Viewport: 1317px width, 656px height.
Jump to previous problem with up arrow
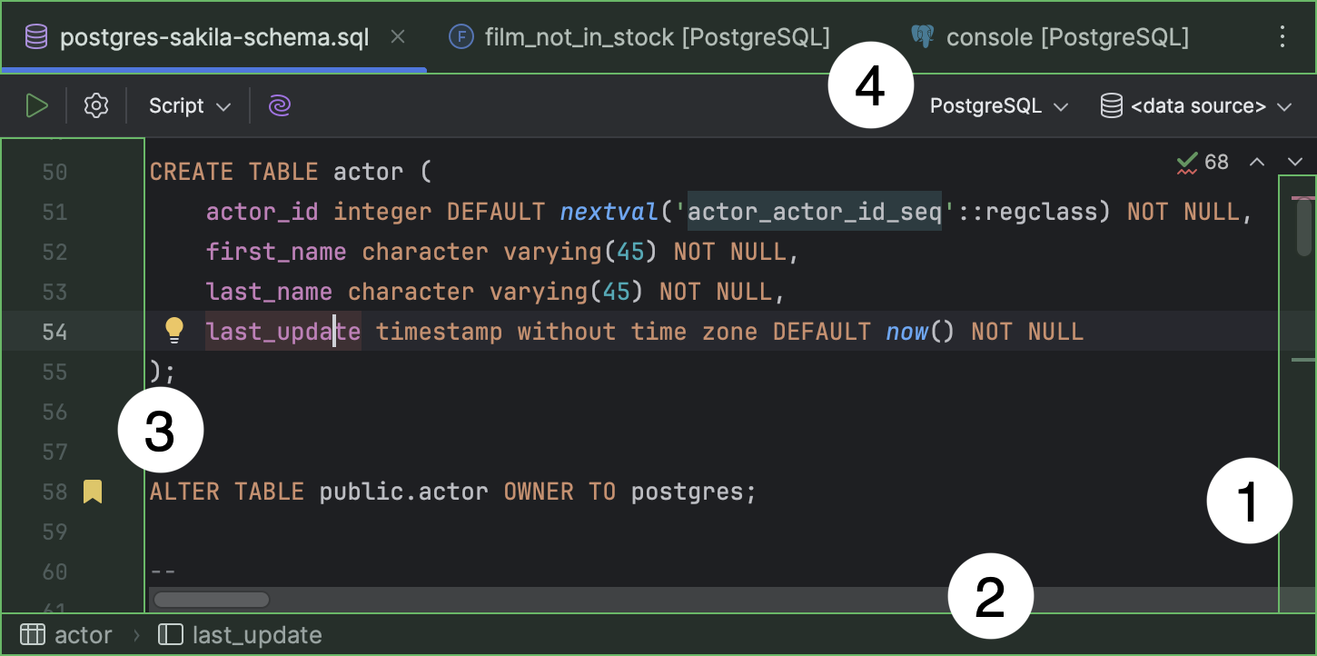click(1257, 161)
